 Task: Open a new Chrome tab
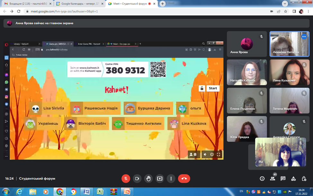coord(163,4)
